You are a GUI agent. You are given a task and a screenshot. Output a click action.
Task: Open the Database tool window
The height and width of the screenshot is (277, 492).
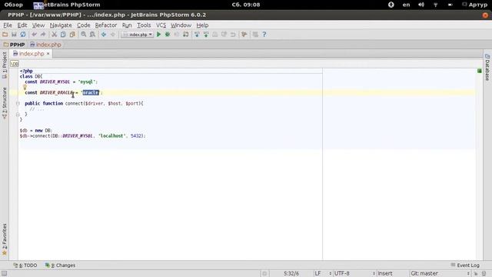(487, 67)
